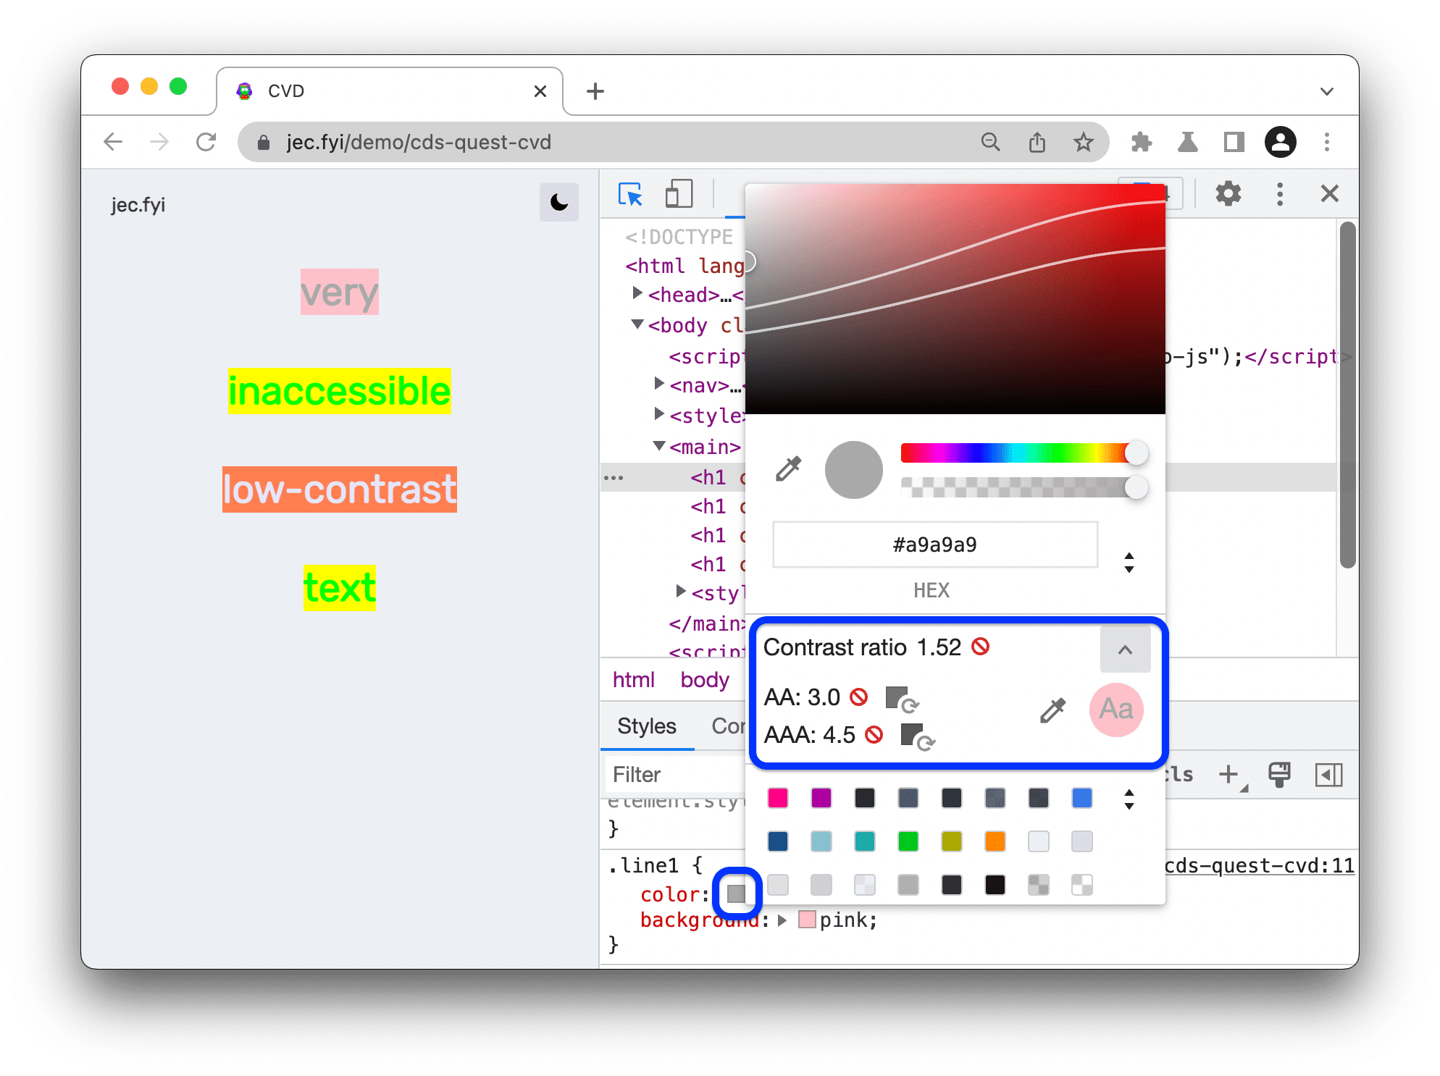
Task: Expand the contrast ratio section chevron
Action: click(x=1126, y=650)
